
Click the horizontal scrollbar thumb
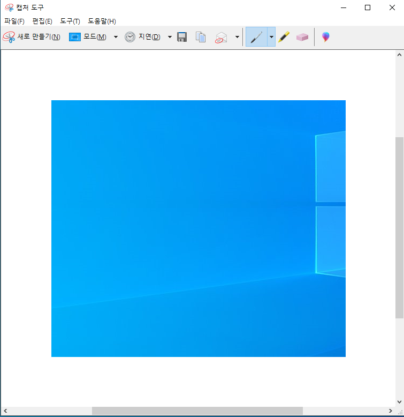(197, 411)
